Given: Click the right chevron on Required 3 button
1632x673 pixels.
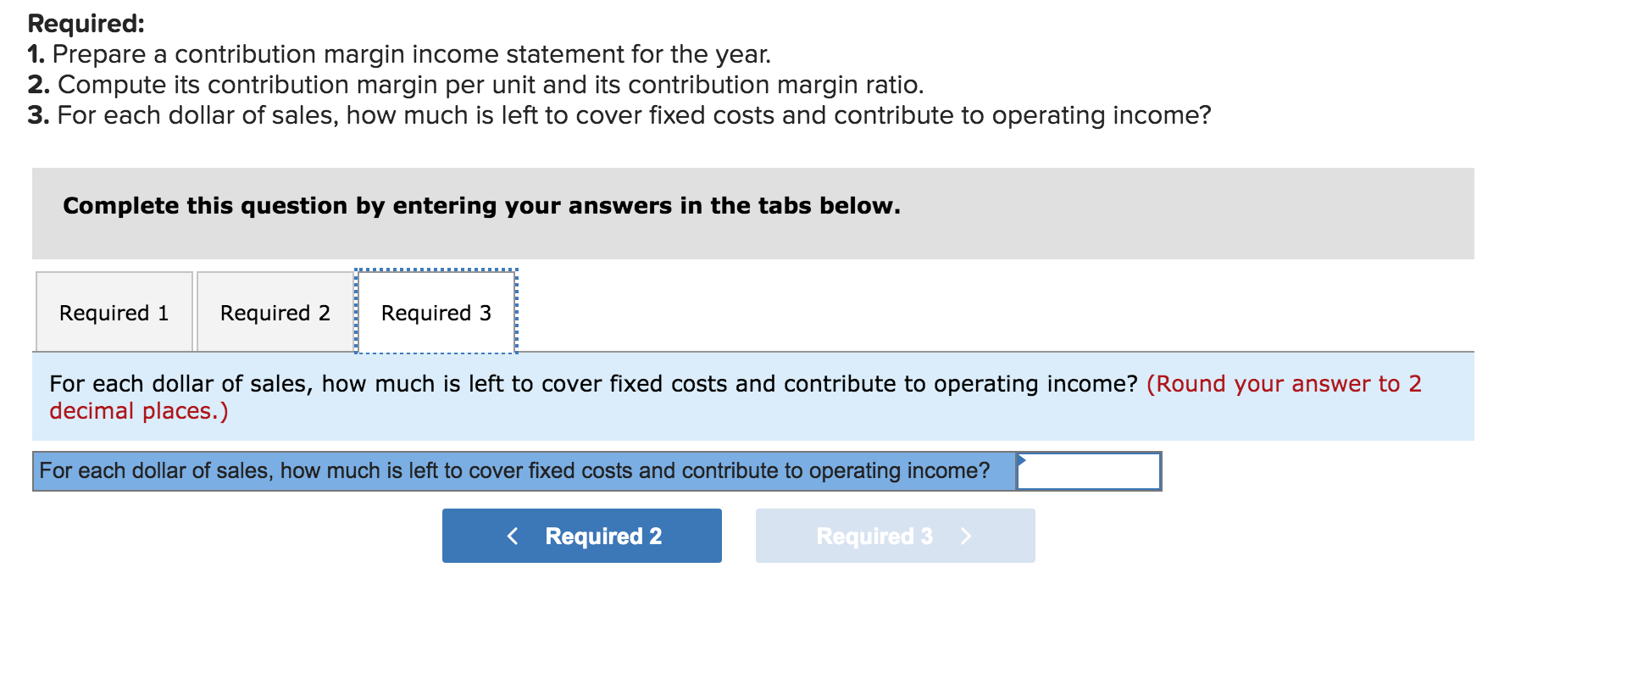Looking at the screenshot, I should [967, 535].
